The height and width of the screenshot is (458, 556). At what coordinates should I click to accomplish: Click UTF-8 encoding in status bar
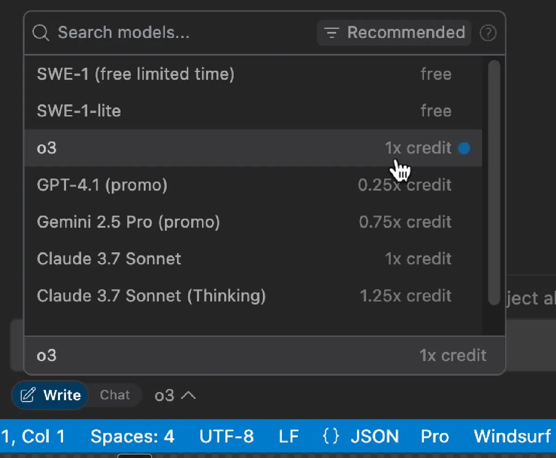pos(227,436)
